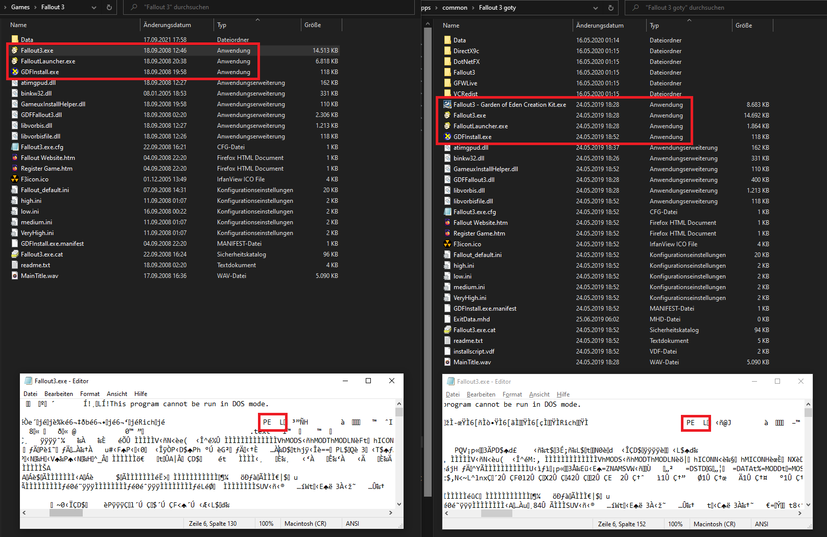Click readme.txt document icon in Fallout 3 window
The width and height of the screenshot is (827, 537).
(15, 265)
